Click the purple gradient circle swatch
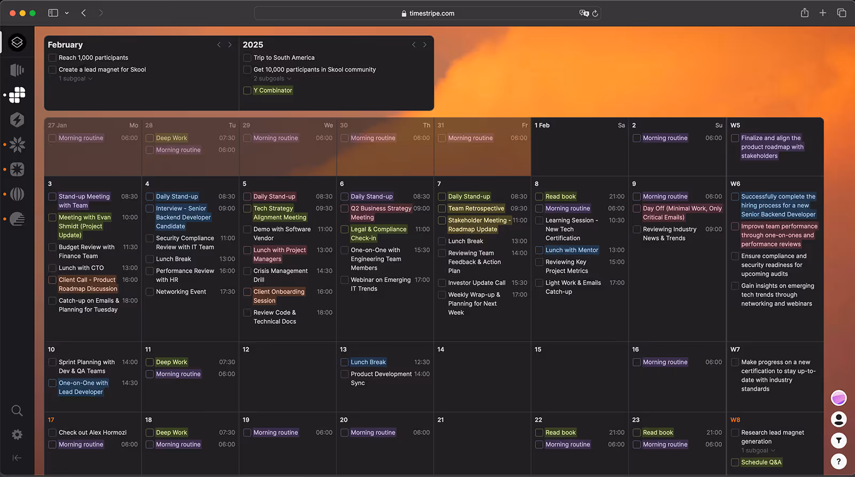This screenshot has height=477, width=855. (838, 398)
